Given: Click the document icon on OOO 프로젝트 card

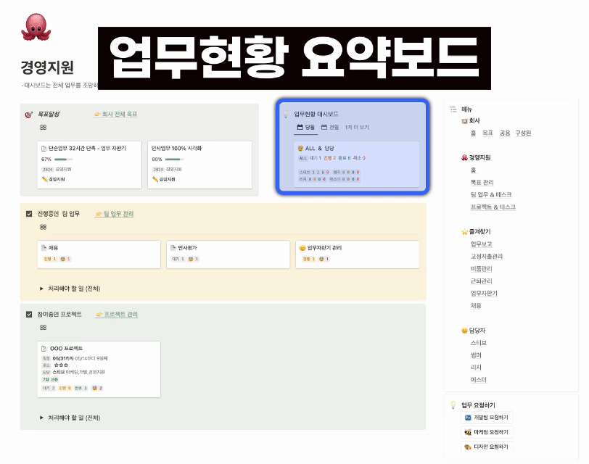Looking at the screenshot, I should pos(44,349).
